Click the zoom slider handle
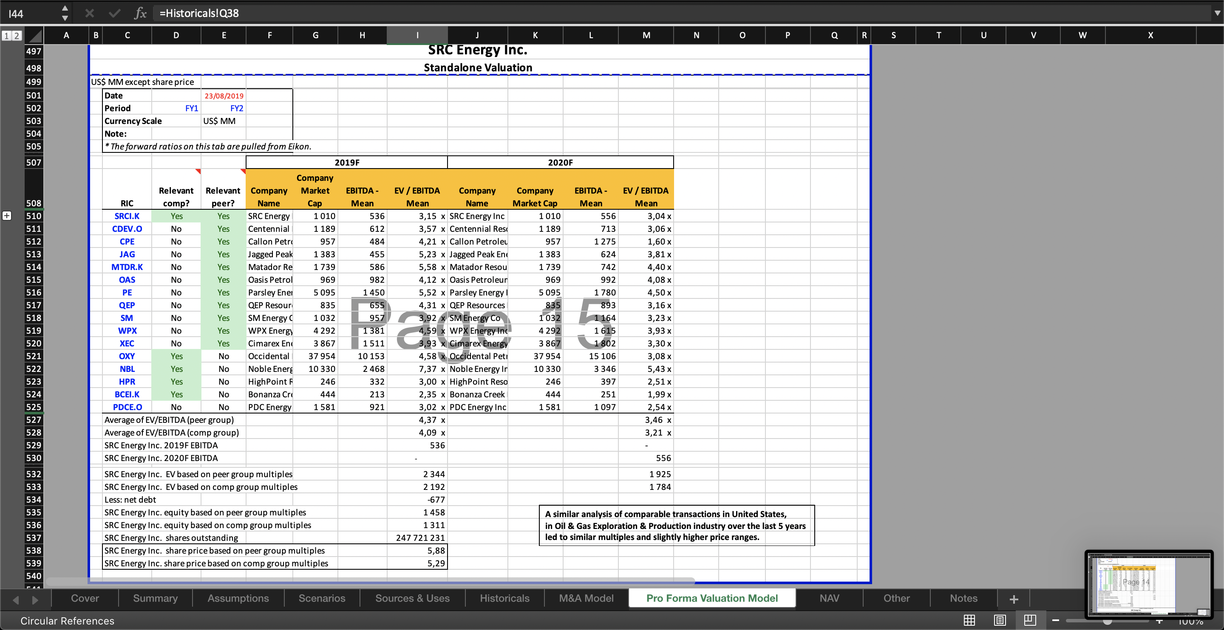 tap(1107, 621)
